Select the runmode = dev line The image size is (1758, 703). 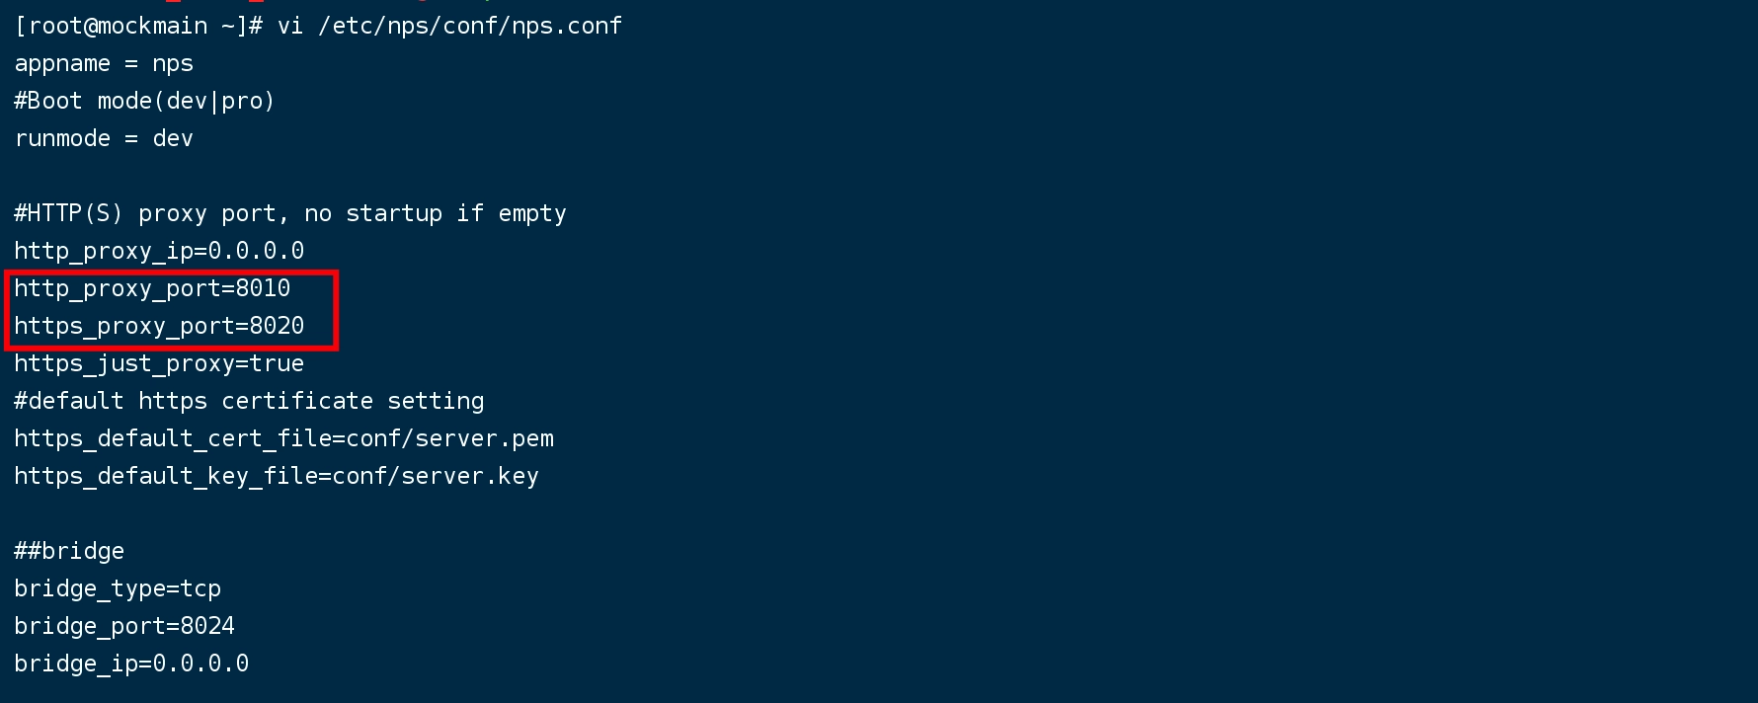pos(104,138)
